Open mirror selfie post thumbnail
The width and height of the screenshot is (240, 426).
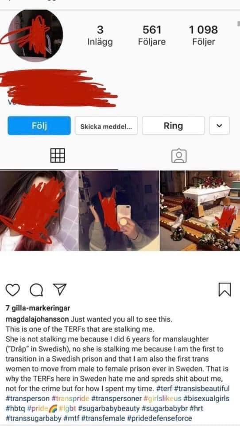(x=119, y=210)
